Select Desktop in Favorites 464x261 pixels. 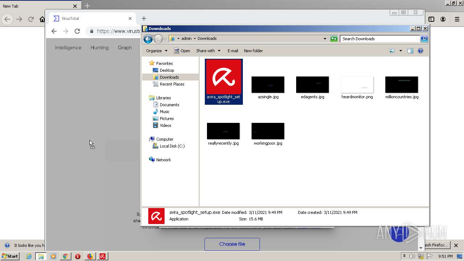point(167,70)
